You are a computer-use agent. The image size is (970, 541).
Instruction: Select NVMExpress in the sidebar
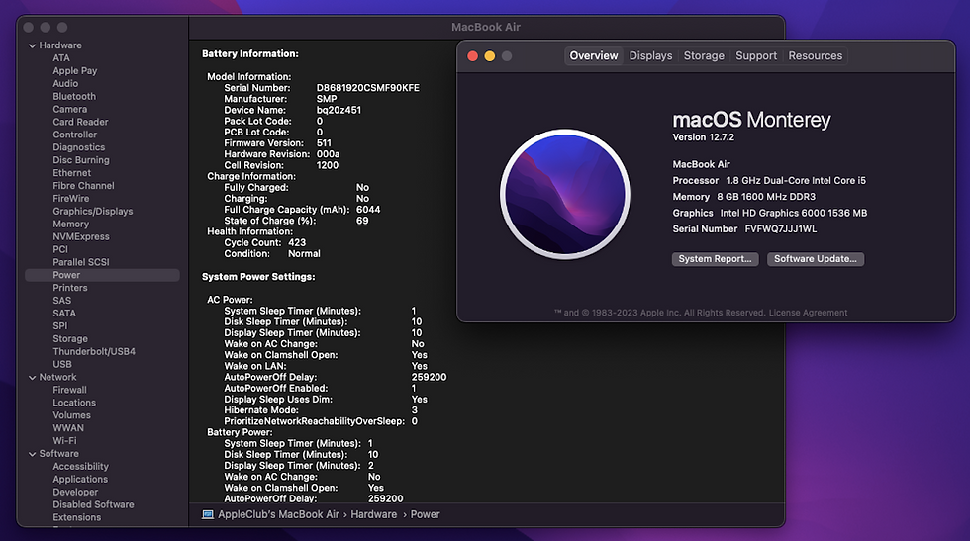pos(81,236)
